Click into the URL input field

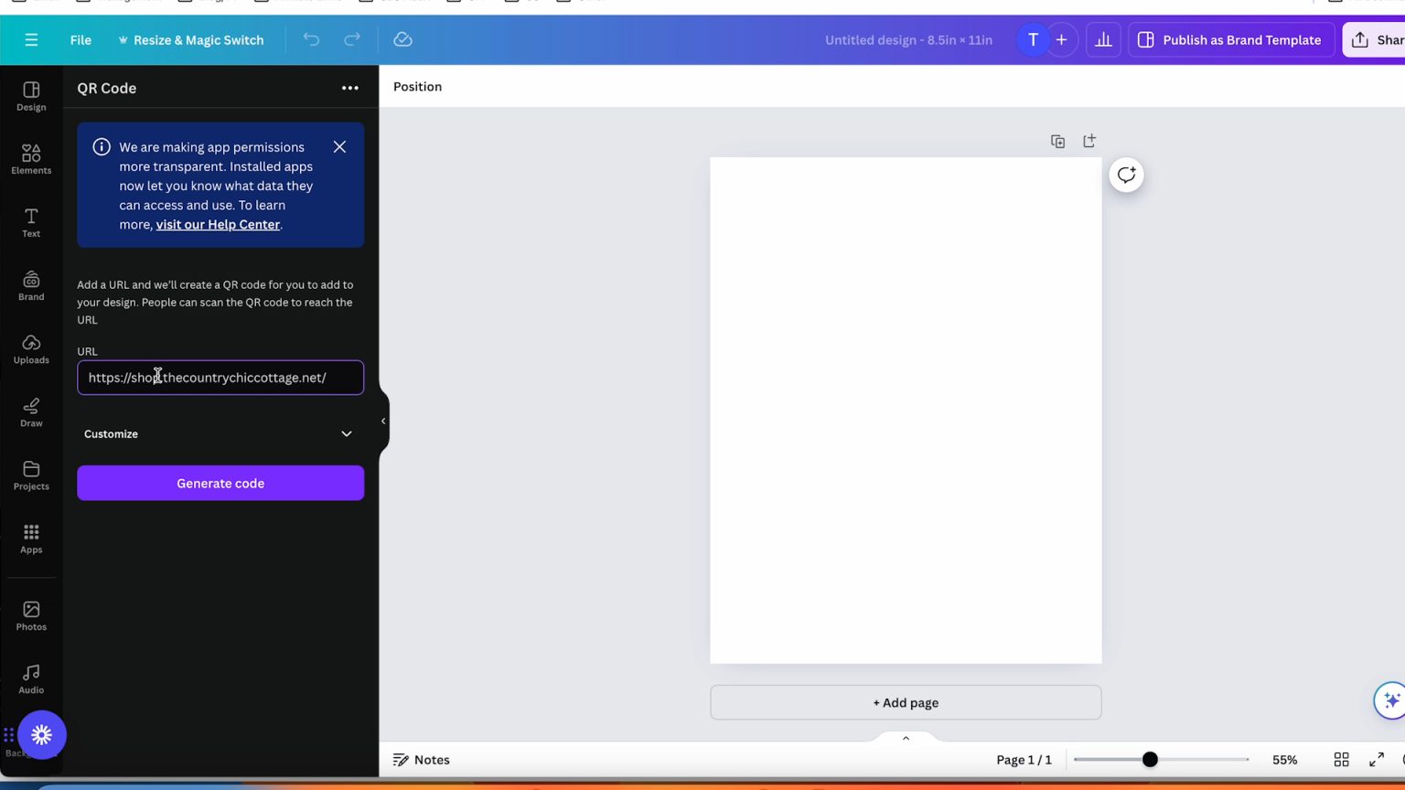click(x=220, y=378)
